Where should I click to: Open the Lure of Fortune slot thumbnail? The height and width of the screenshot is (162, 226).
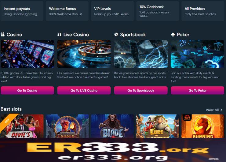158,126
